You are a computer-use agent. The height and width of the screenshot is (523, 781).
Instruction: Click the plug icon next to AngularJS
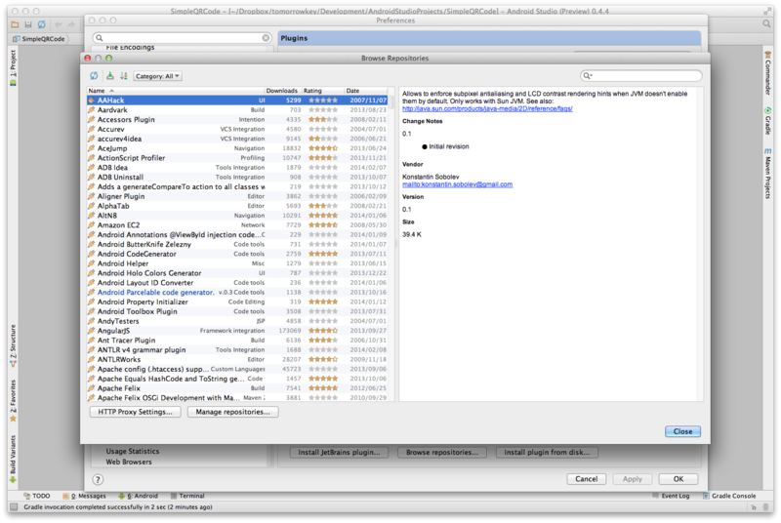pyautogui.click(x=92, y=331)
